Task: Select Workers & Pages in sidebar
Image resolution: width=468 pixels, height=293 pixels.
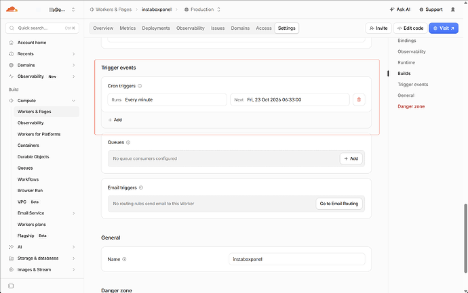Action: click(x=47, y=112)
